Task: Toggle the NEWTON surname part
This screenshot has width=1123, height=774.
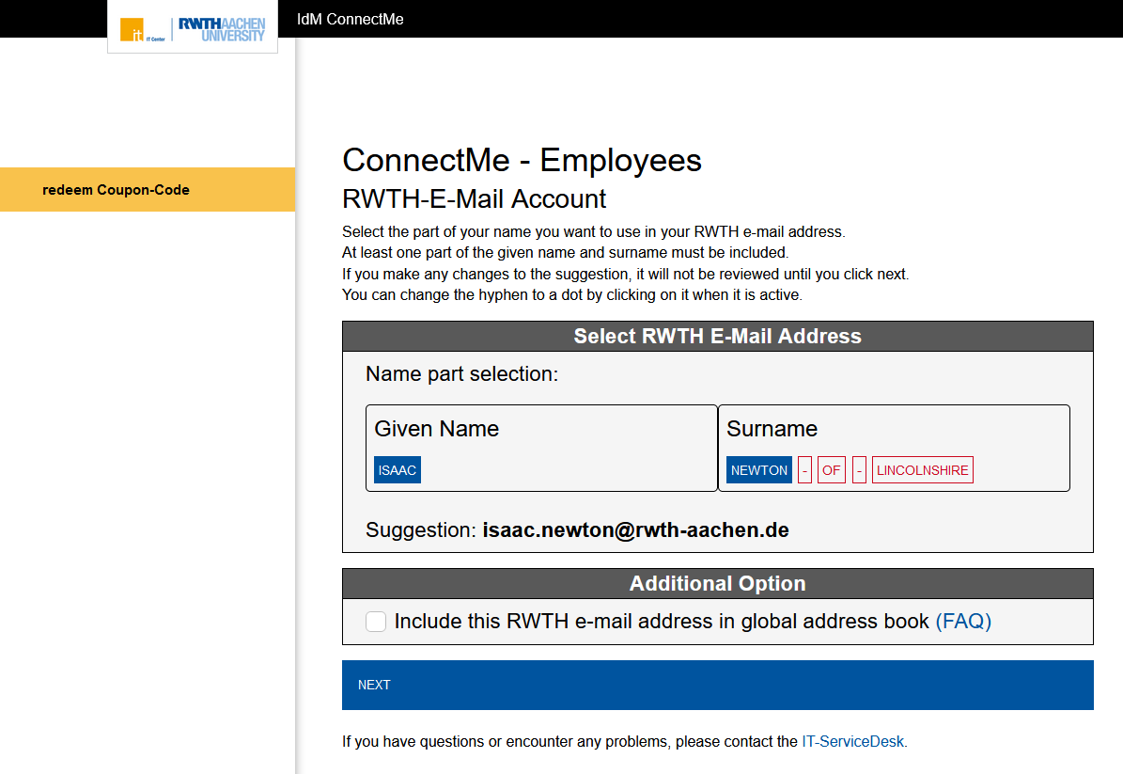Action: [x=759, y=470]
